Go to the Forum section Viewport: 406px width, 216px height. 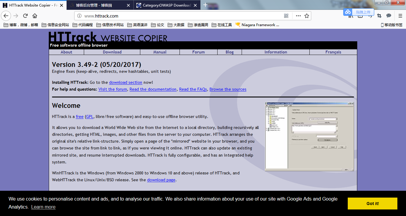199,52
